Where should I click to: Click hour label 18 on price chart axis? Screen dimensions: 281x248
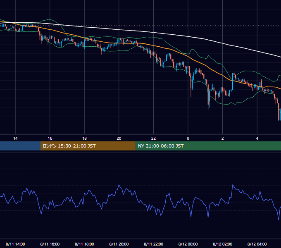coord(84,138)
